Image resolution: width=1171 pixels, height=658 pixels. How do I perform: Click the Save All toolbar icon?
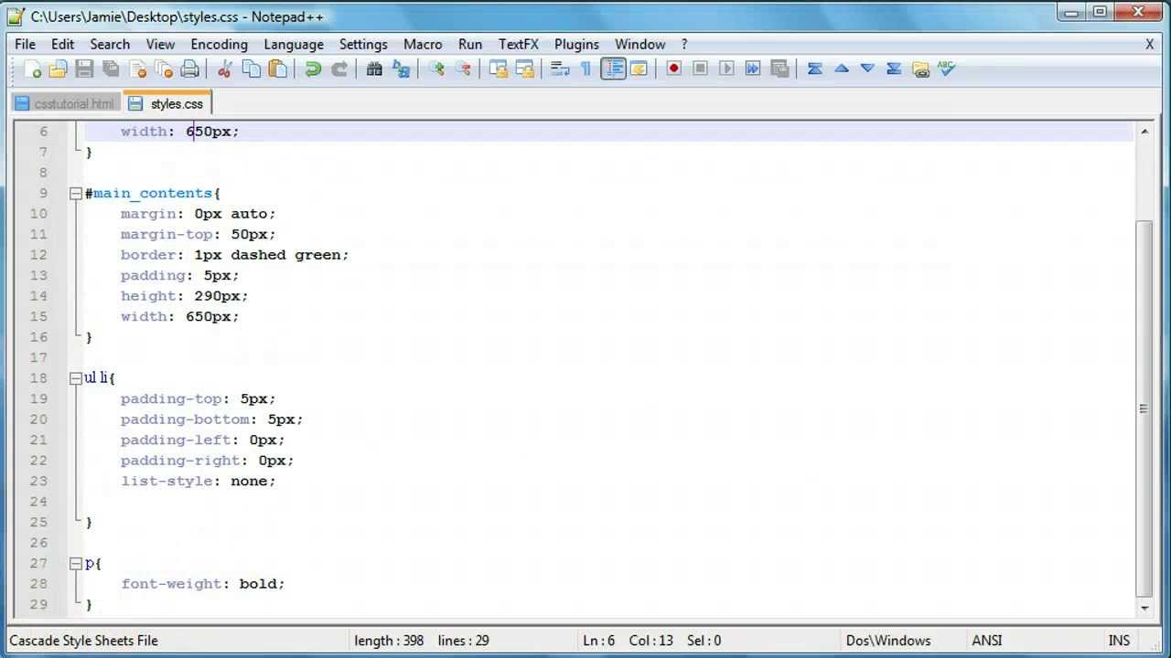[x=111, y=69]
